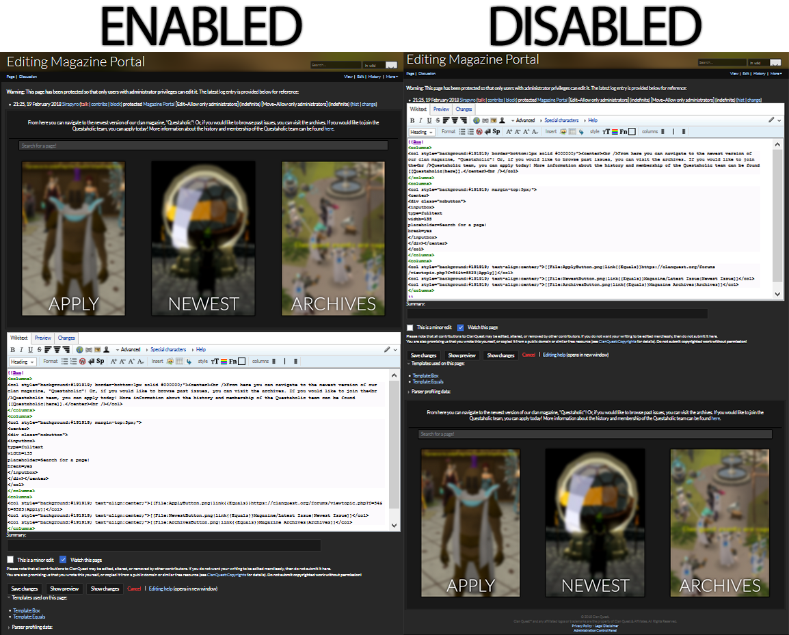Select the Wikitext tab in Disabled panel
This screenshot has width=789, height=635.
tap(418, 109)
